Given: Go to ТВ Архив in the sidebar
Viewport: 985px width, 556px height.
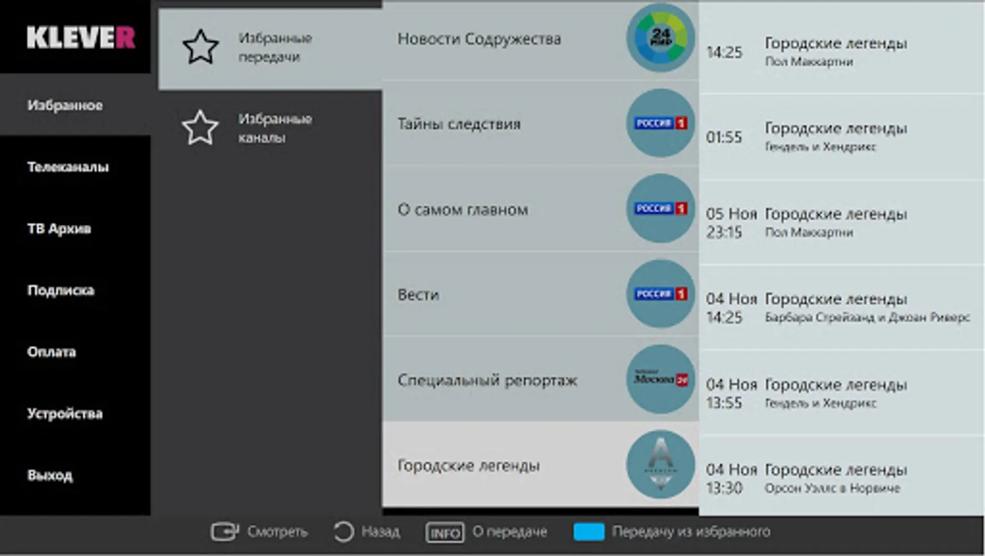Looking at the screenshot, I should click(75, 229).
